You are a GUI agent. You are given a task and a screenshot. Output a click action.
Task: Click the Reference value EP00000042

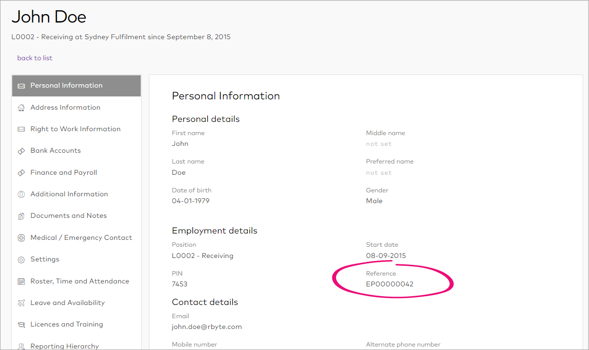pyautogui.click(x=390, y=284)
